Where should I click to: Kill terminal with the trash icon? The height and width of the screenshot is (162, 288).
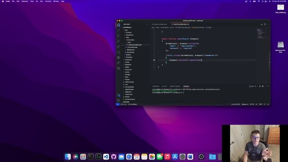coord(263,86)
